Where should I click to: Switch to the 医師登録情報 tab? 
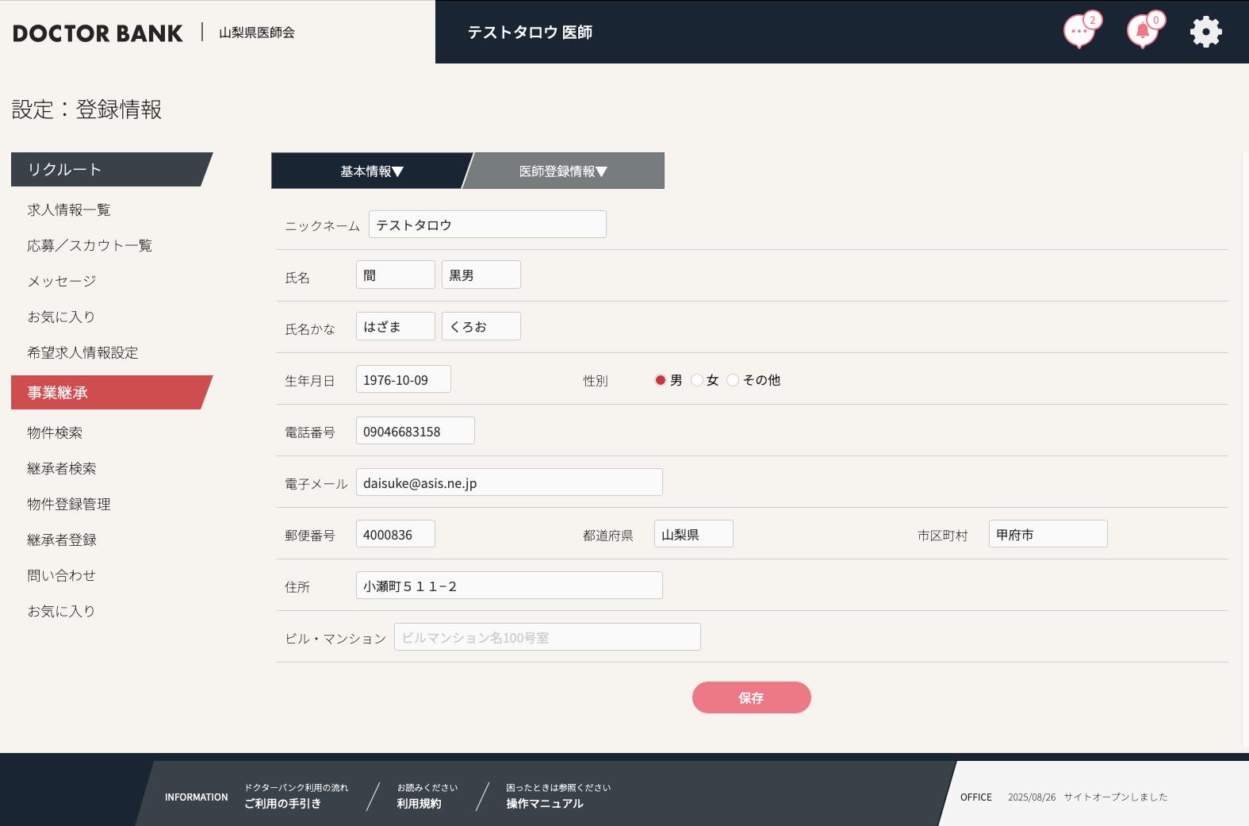click(562, 171)
